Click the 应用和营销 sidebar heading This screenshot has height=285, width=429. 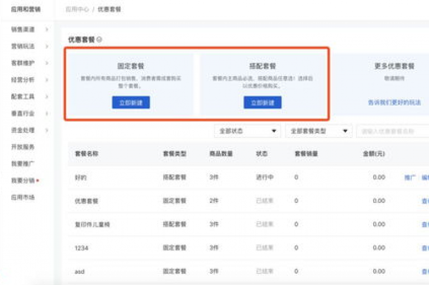(x=26, y=9)
